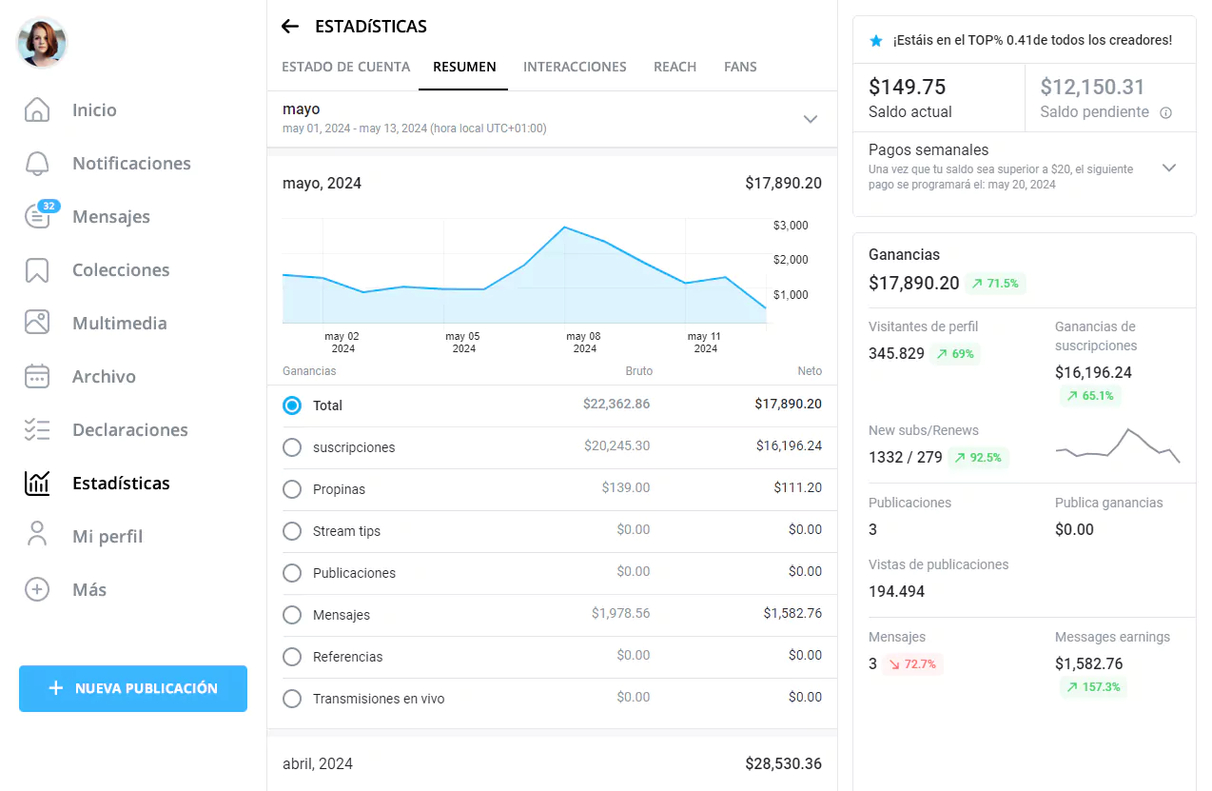Select the Mensajes earnings radio button
The height and width of the screenshot is (791, 1212).
click(292, 615)
